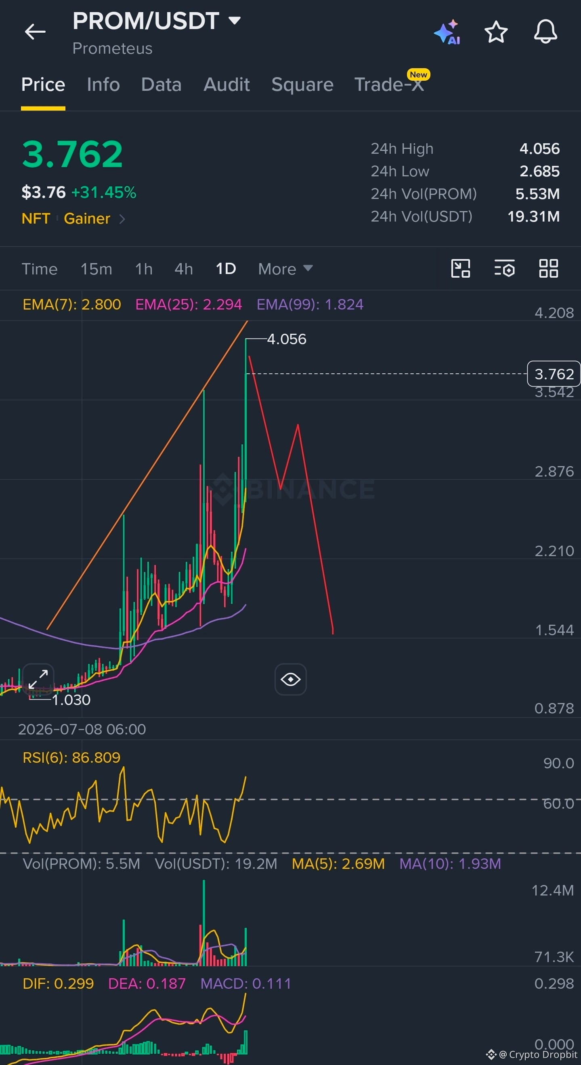Select the 1D chart interval
Viewport: 581px width, 1065px height.
pos(226,269)
